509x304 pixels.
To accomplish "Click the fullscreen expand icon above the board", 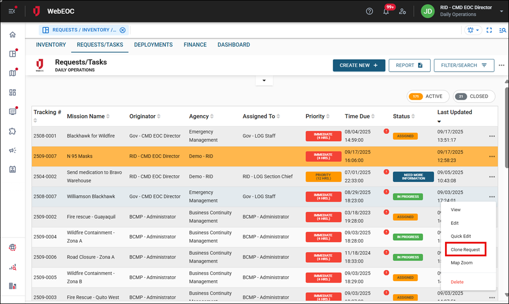I will point(489,30).
